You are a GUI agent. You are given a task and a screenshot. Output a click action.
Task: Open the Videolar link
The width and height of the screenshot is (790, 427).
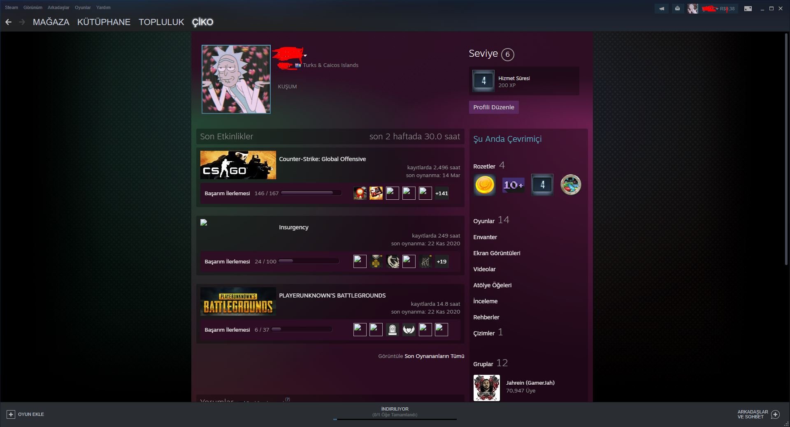pos(484,269)
